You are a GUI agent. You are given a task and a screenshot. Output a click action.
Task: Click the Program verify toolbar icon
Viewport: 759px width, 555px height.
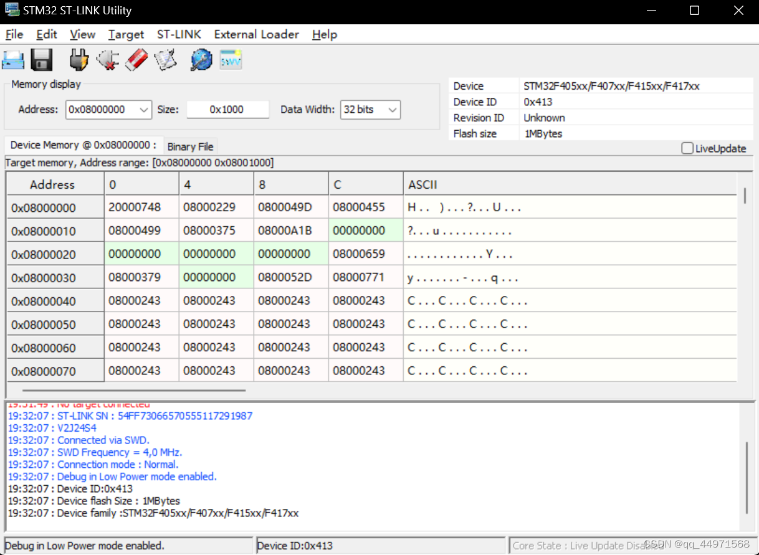pyautogui.click(x=166, y=60)
